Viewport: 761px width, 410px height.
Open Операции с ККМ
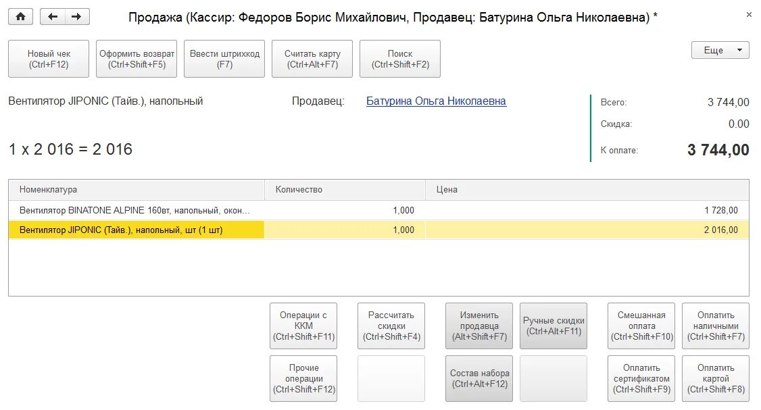pos(303,326)
